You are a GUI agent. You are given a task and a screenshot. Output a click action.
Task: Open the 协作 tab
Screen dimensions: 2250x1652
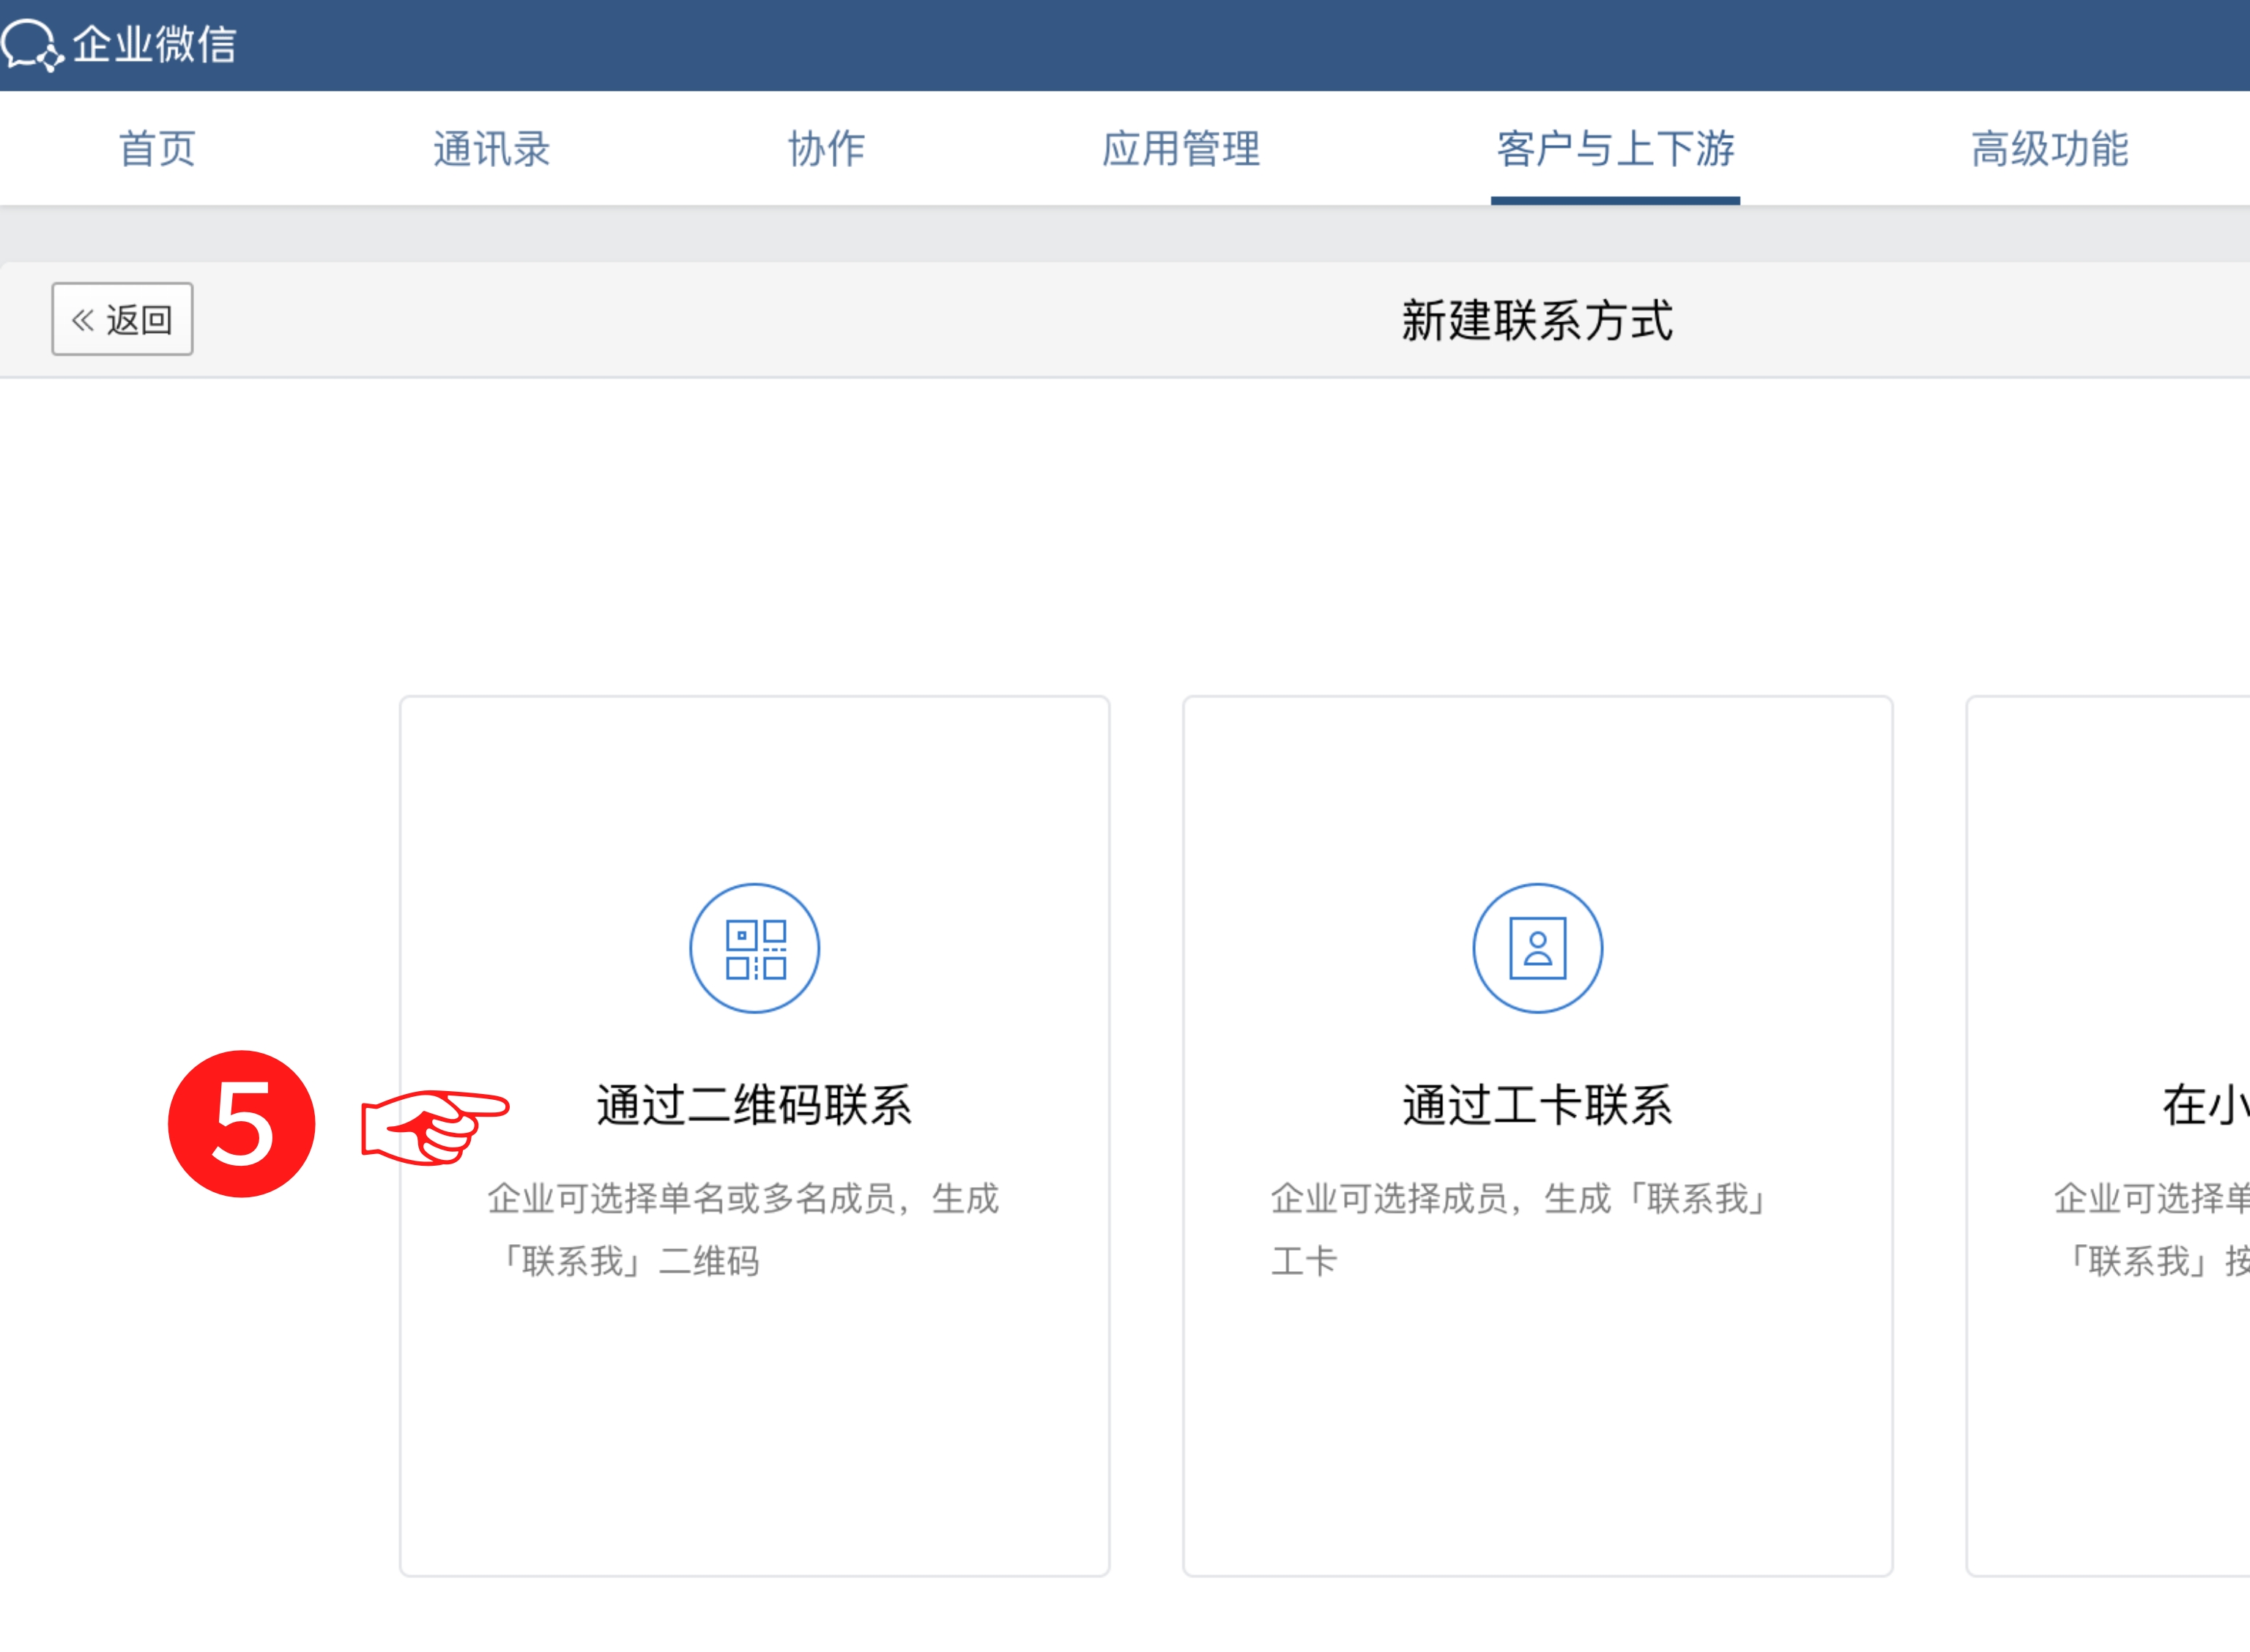click(x=826, y=149)
